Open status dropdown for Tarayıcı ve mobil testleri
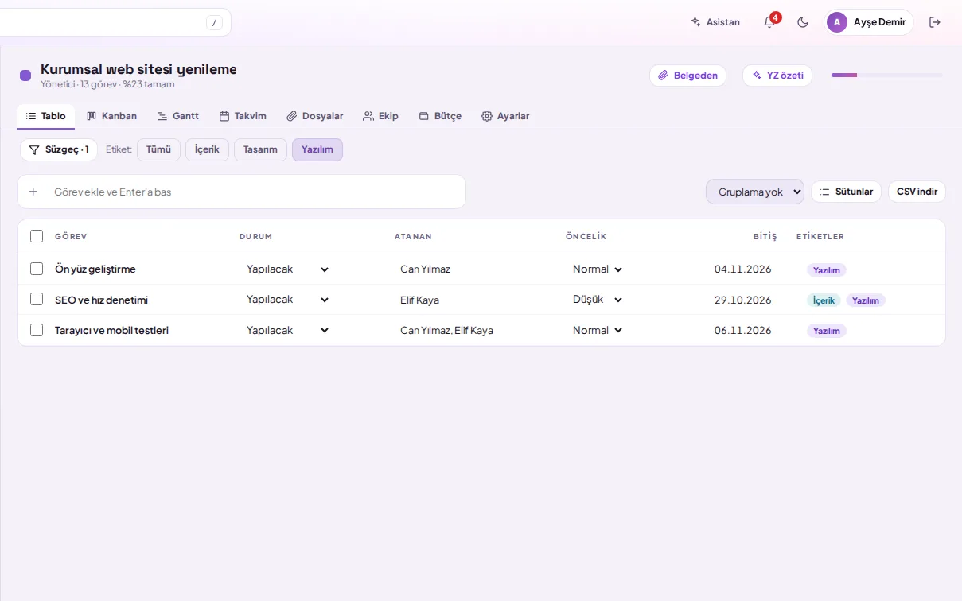962x601 pixels. [x=287, y=330]
